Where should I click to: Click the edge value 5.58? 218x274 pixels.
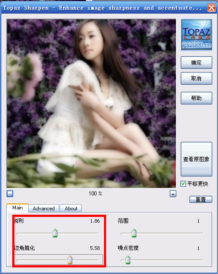[x=95, y=248]
